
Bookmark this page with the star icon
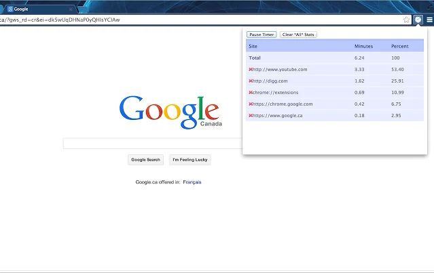tap(406, 20)
